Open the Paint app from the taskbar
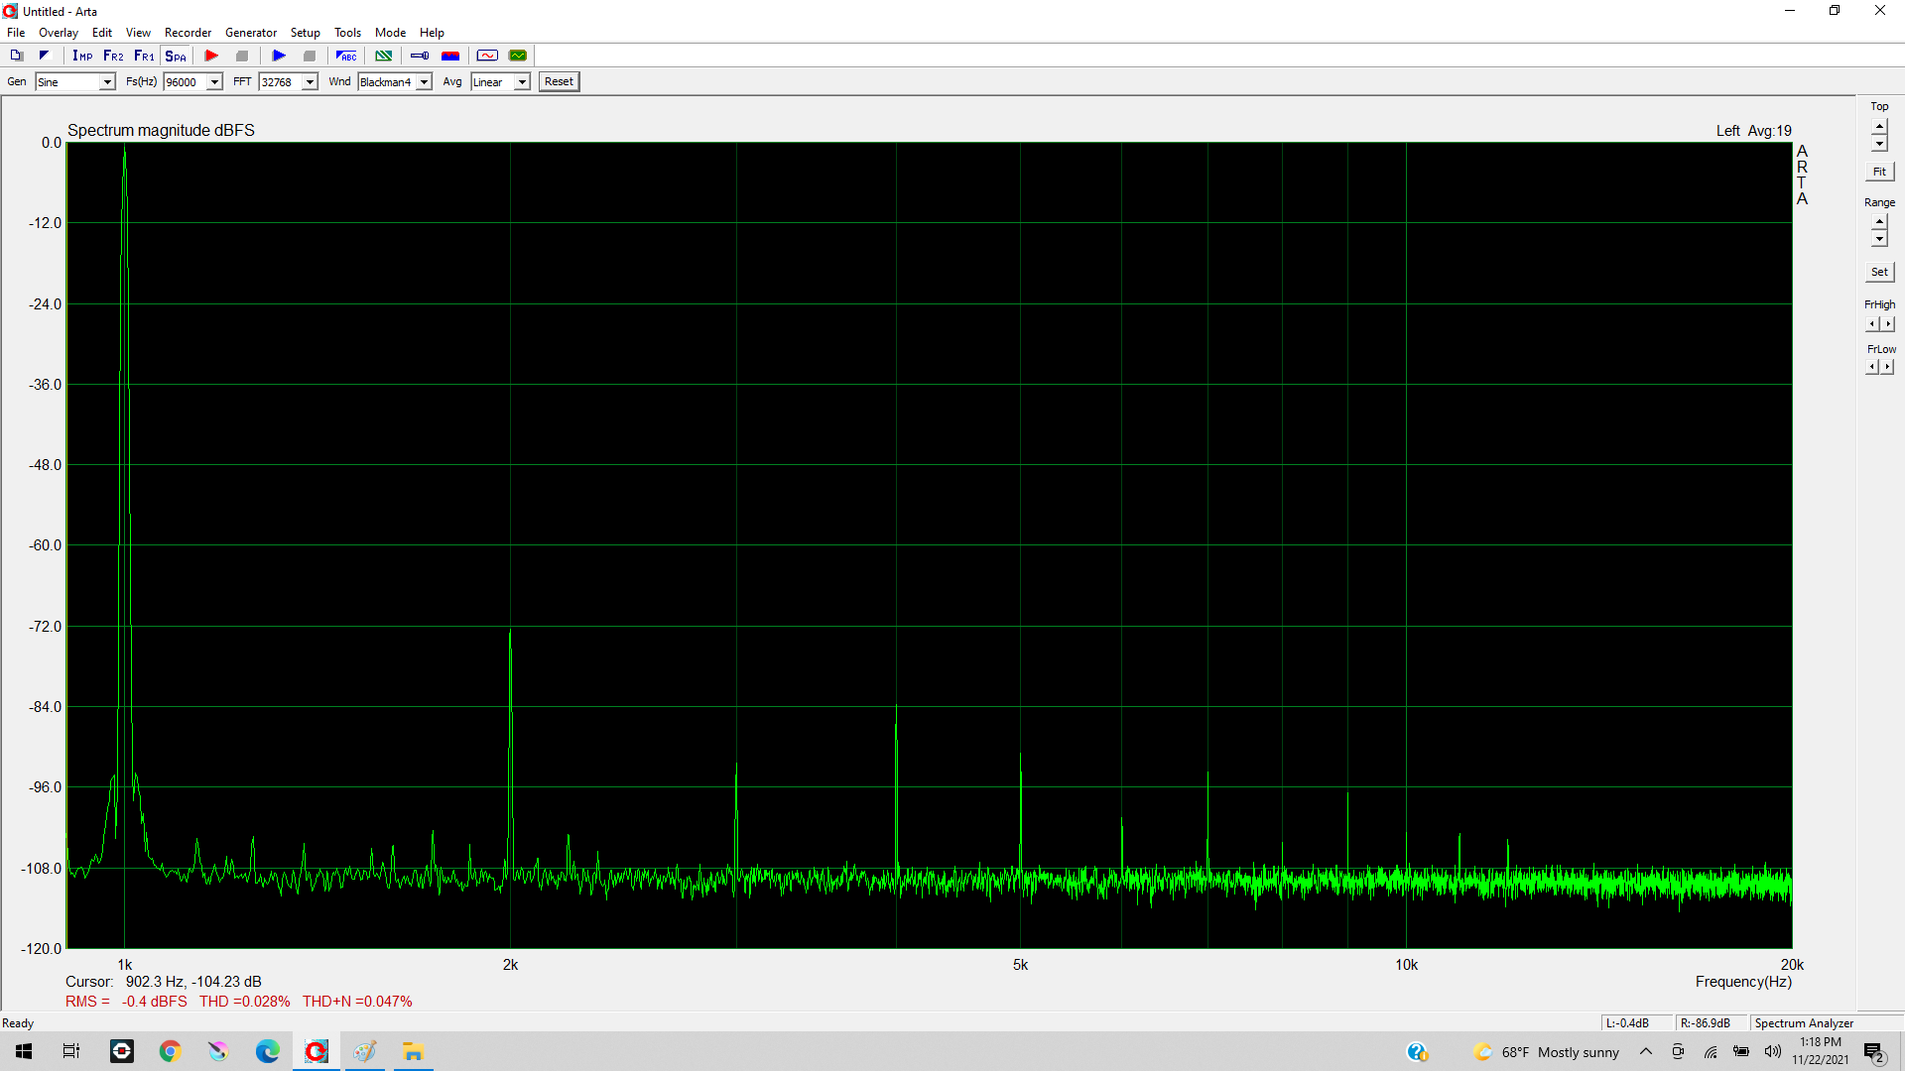Viewport: 1905px width, 1071px height. point(364,1051)
